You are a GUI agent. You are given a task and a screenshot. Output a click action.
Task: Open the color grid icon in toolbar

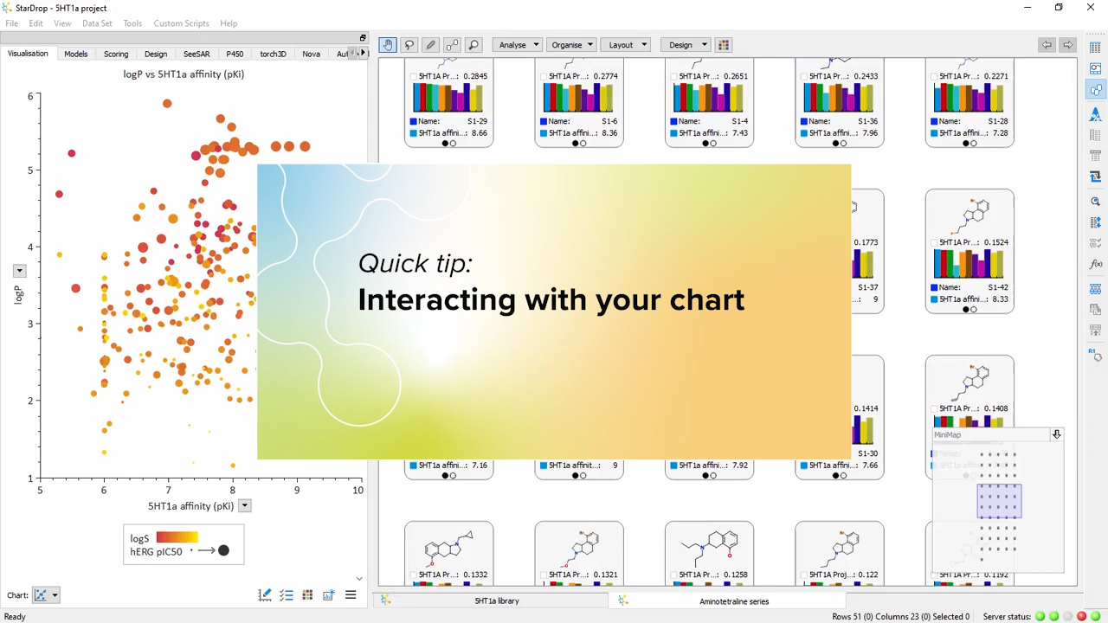724,45
